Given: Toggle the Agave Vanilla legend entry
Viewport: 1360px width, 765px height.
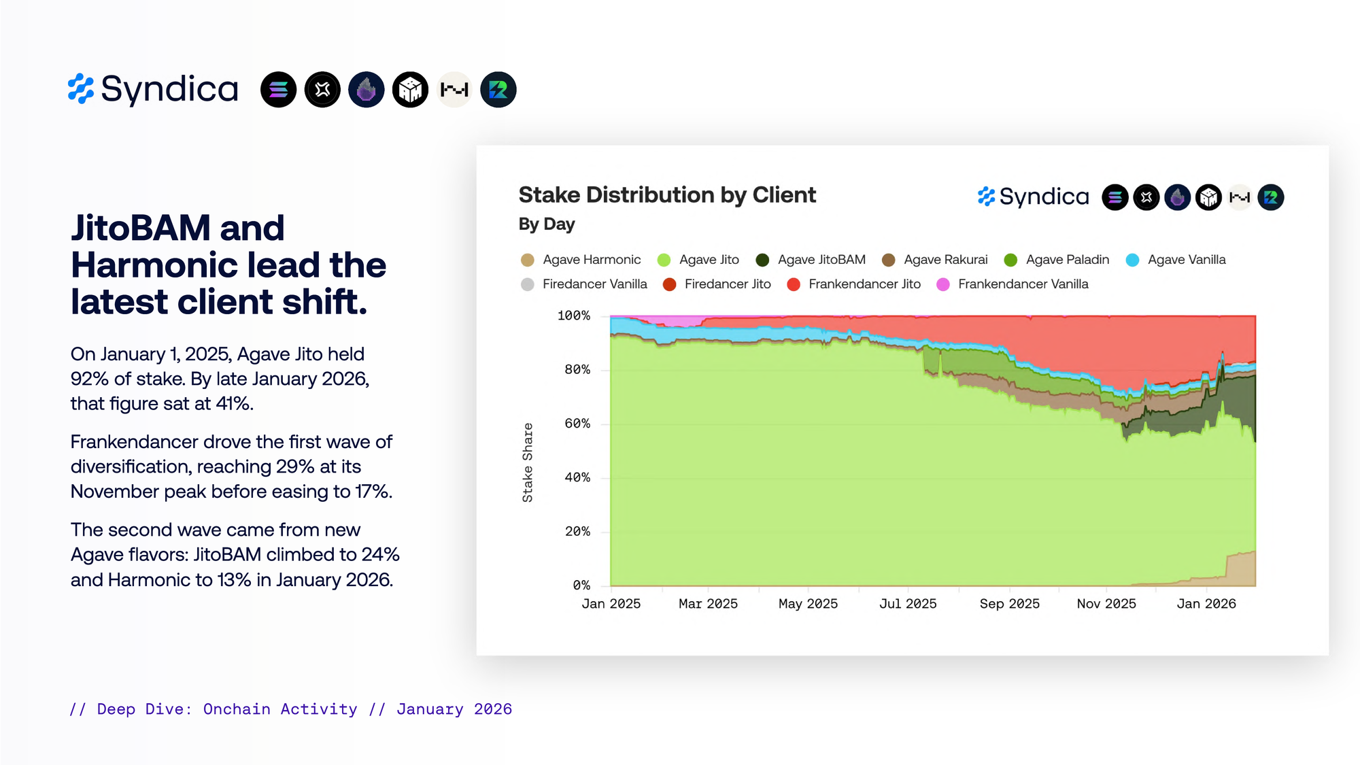Looking at the screenshot, I should click(x=1186, y=260).
